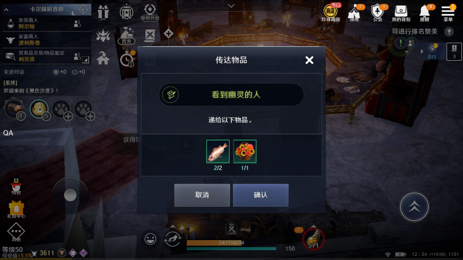Image resolution: width=463 pixels, height=260 pixels.
Task: Collapse the 卡尔佩恩首都 location panel
Action: [6, 10]
